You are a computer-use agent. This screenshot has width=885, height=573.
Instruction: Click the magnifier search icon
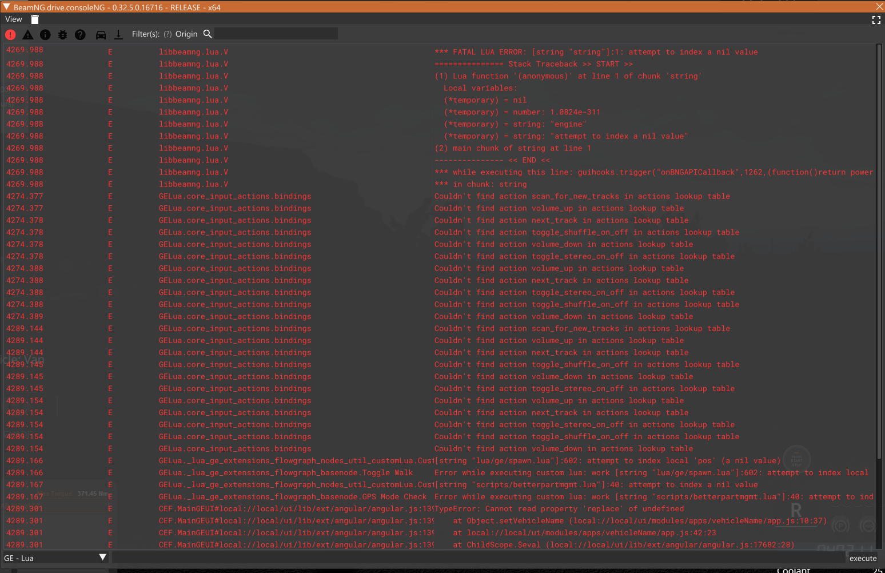(208, 34)
